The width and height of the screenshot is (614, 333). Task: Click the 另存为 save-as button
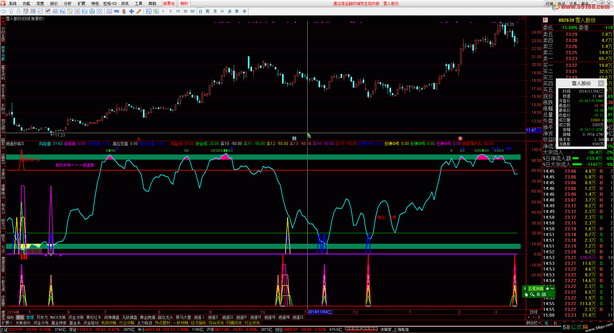tap(42, 317)
